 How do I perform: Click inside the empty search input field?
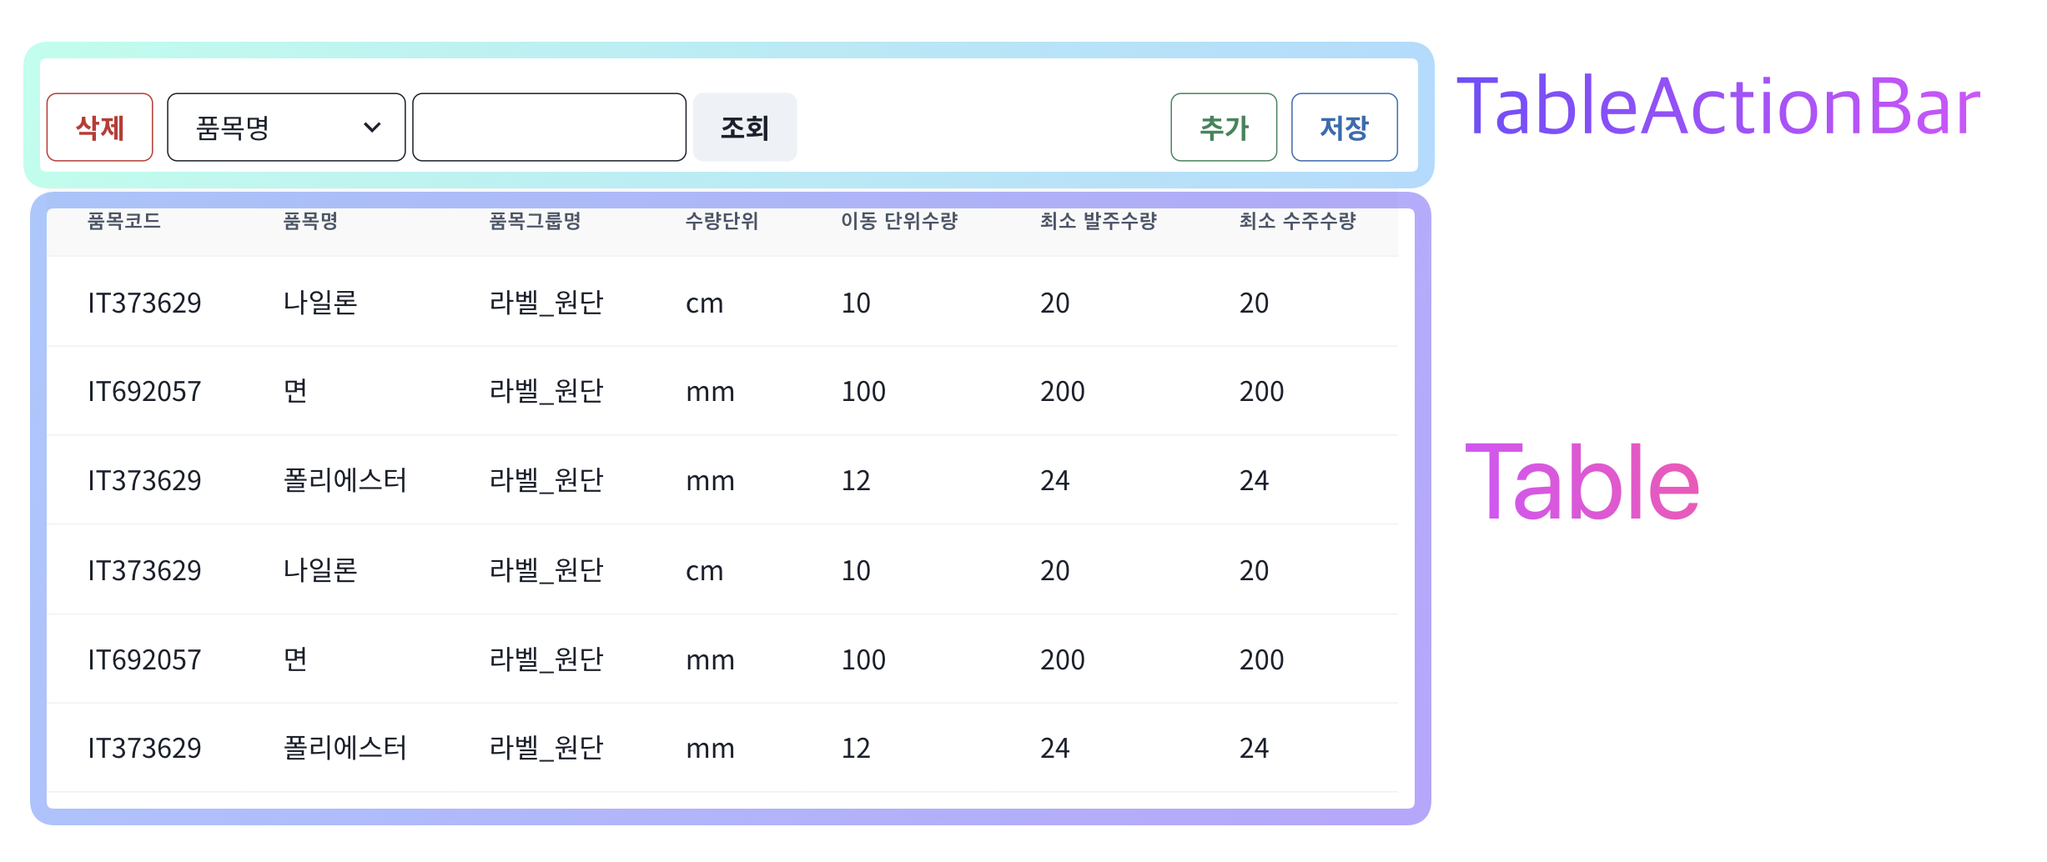point(548,127)
